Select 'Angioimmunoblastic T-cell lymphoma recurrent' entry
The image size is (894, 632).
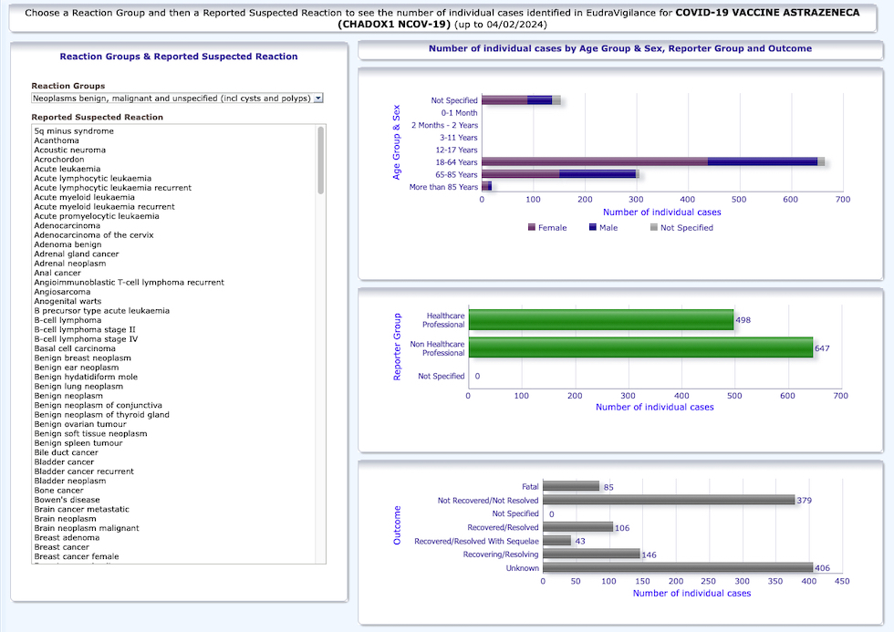pyautogui.click(x=129, y=282)
